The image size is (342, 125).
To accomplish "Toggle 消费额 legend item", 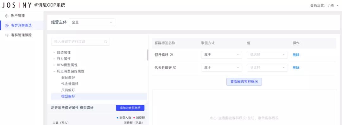I will pos(139,118).
